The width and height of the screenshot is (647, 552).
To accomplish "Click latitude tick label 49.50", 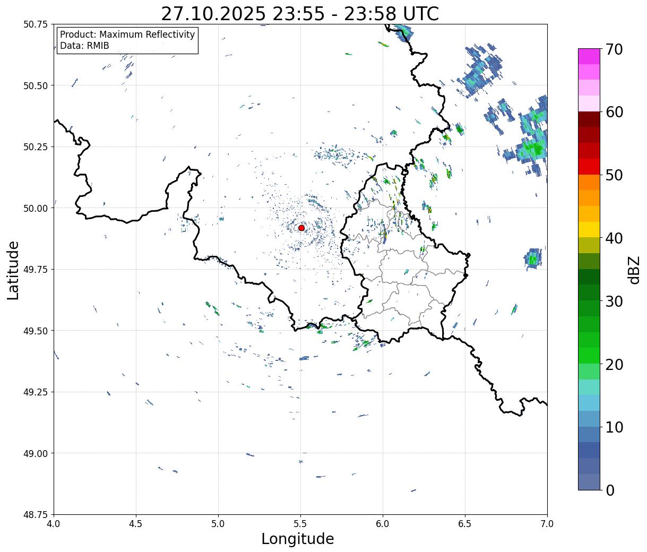I will 36,331.
